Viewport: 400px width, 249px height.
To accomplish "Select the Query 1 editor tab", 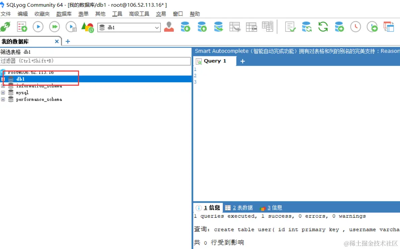I will [215, 61].
